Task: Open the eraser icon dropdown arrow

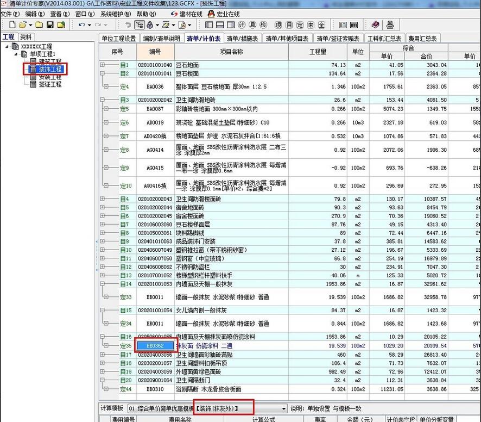Action: [x=173, y=25]
